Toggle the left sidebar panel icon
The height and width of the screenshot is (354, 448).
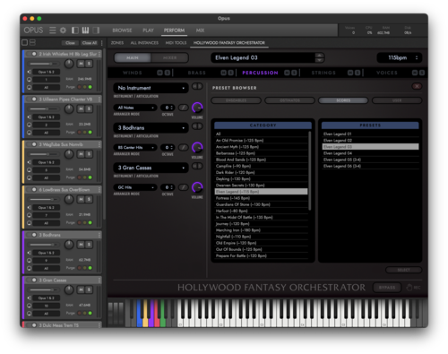75,30
